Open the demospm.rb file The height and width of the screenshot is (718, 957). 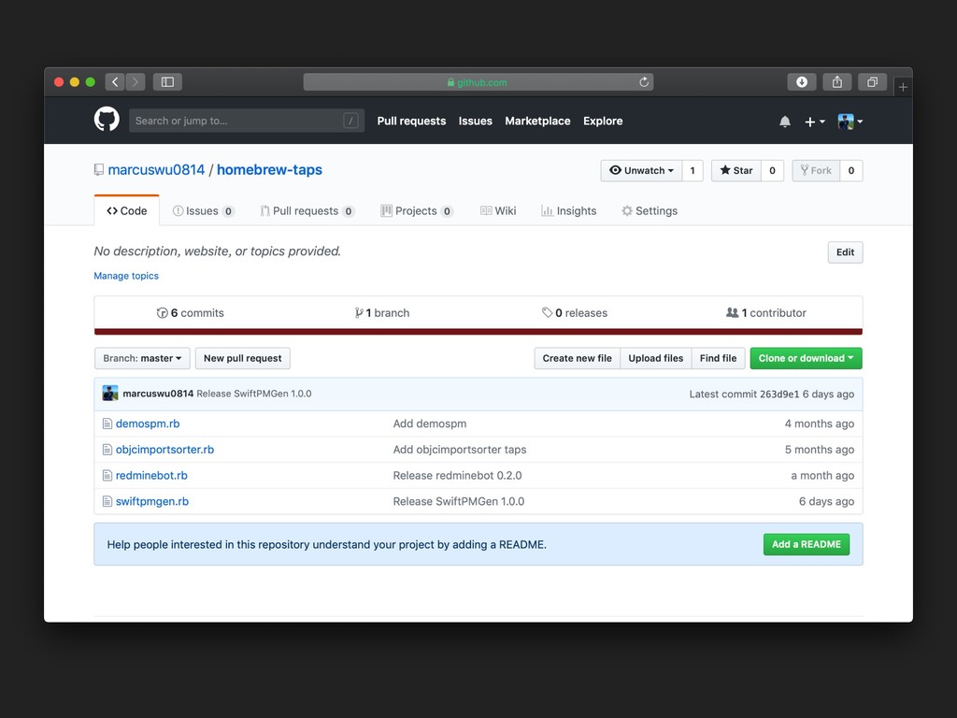(x=148, y=424)
